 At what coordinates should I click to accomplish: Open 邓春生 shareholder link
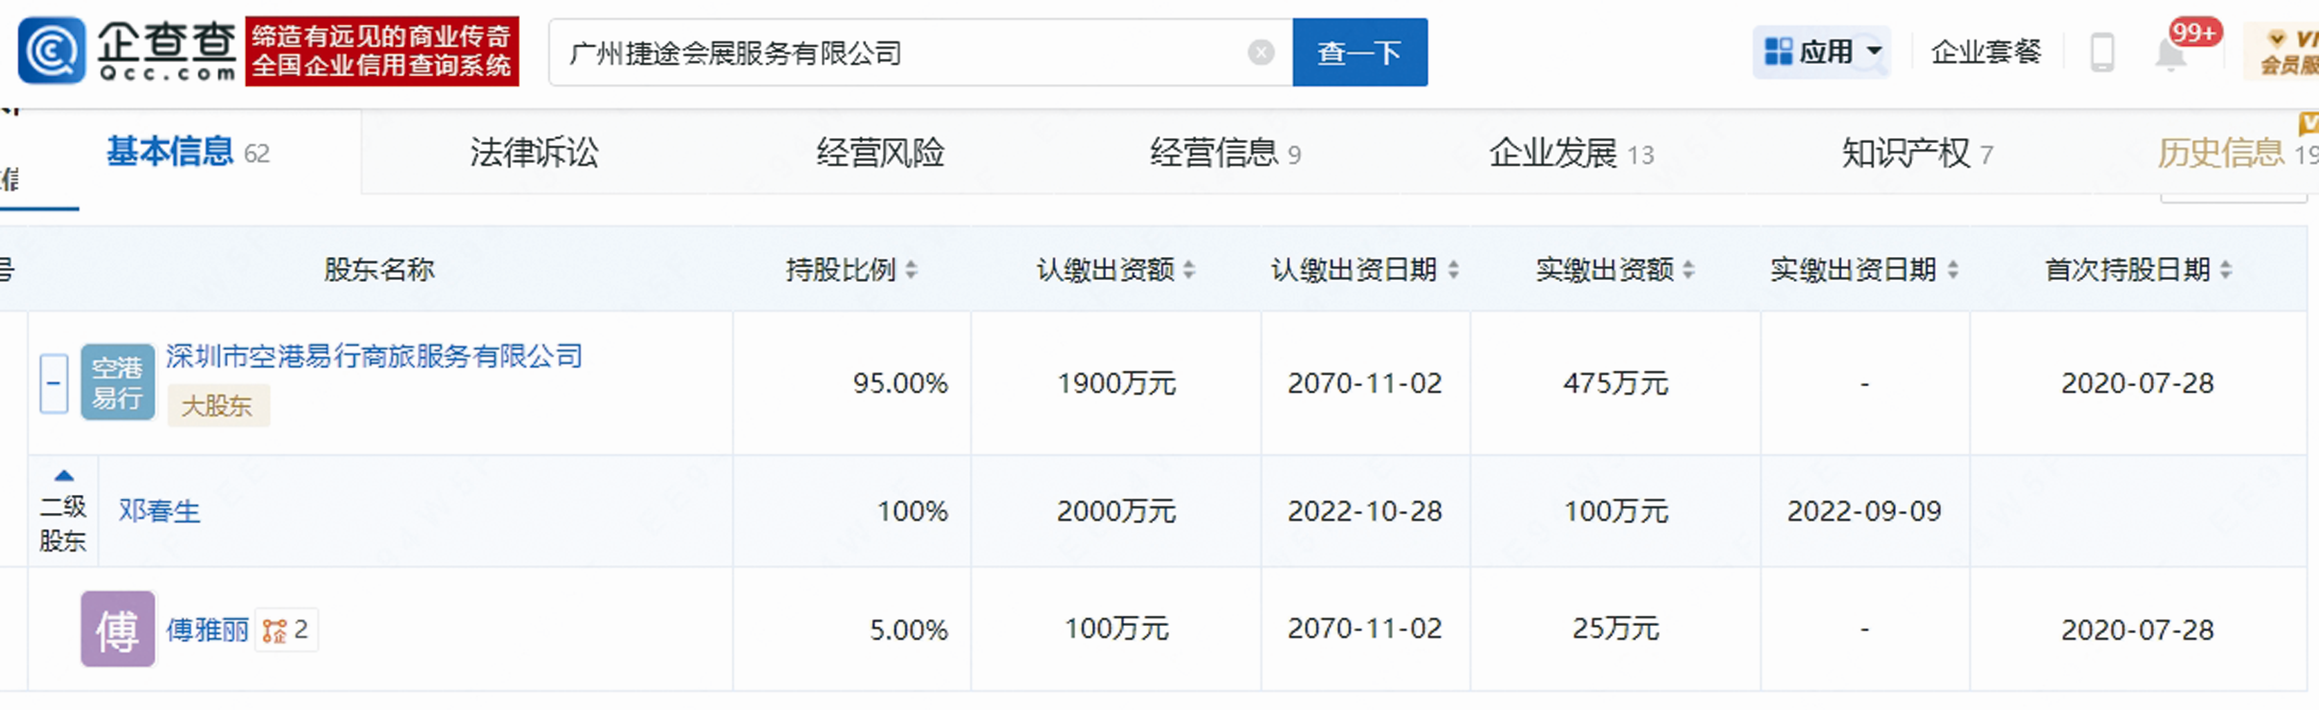[159, 511]
